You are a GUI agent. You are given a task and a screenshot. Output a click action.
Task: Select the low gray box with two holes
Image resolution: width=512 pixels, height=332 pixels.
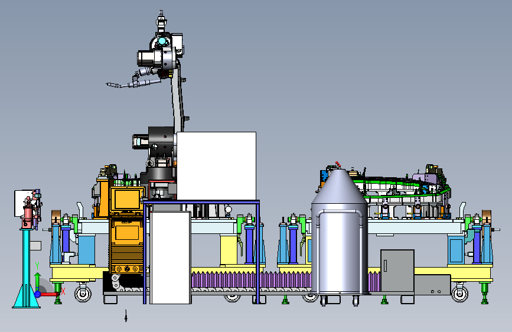432,284
